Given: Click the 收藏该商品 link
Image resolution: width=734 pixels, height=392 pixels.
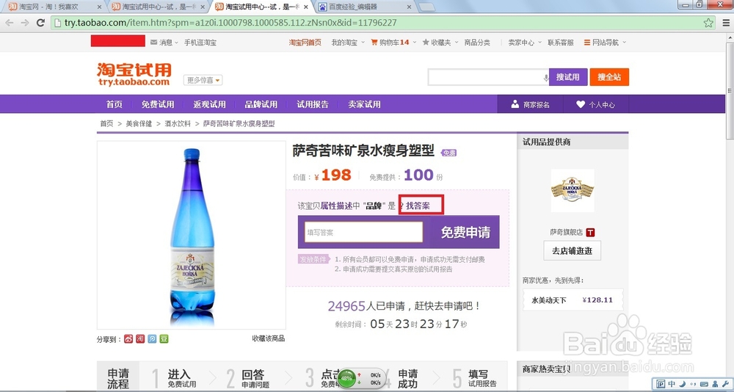Looking at the screenshot, I should point(268,338).
